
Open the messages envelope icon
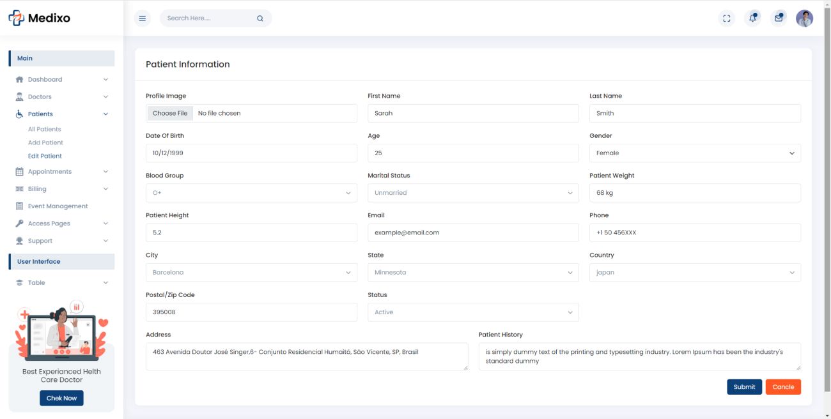point(779,19)
